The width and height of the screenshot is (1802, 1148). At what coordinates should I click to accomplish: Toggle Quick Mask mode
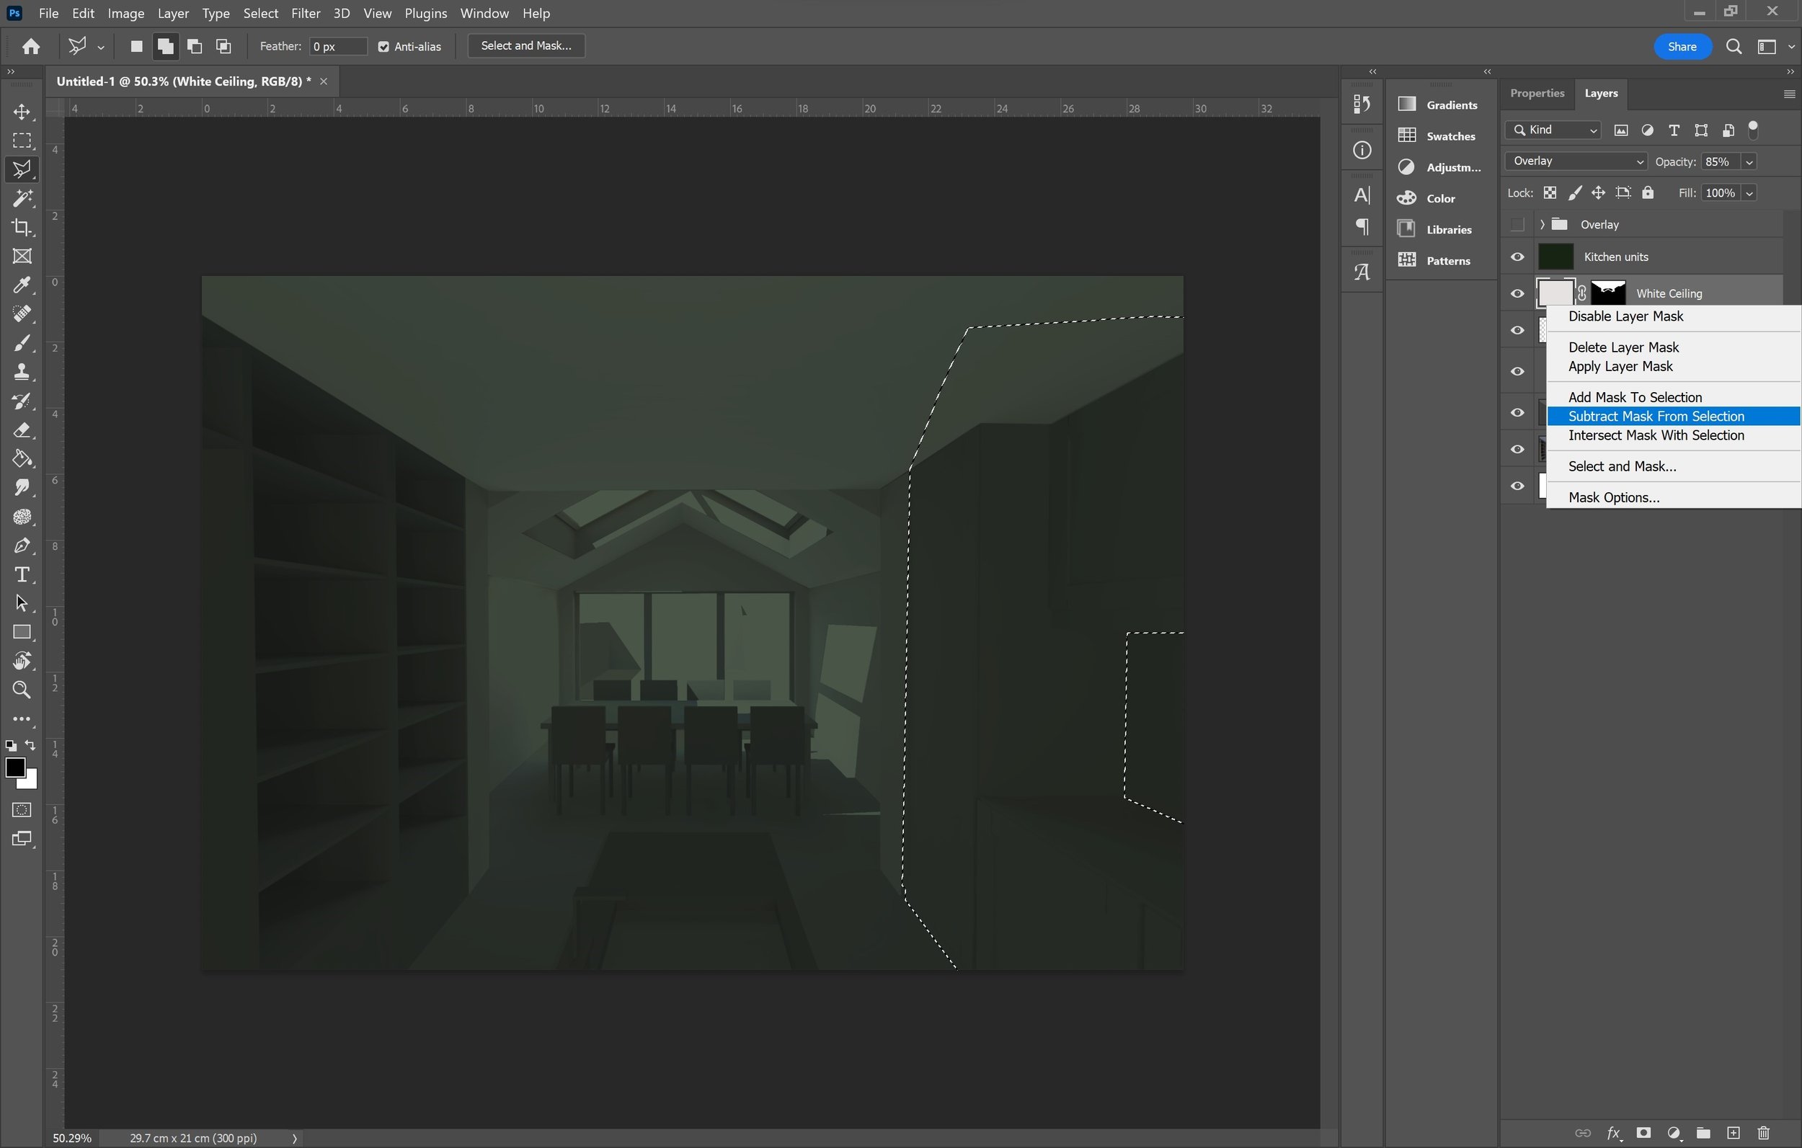(x=22, y=811)
